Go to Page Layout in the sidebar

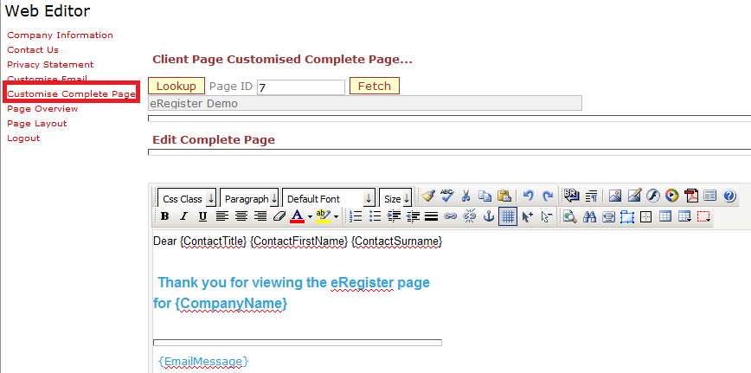pyautogui.click(x=36, y=124)
